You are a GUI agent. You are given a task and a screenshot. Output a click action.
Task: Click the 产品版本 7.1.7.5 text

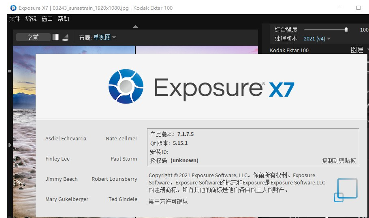(x=172, y=134)
